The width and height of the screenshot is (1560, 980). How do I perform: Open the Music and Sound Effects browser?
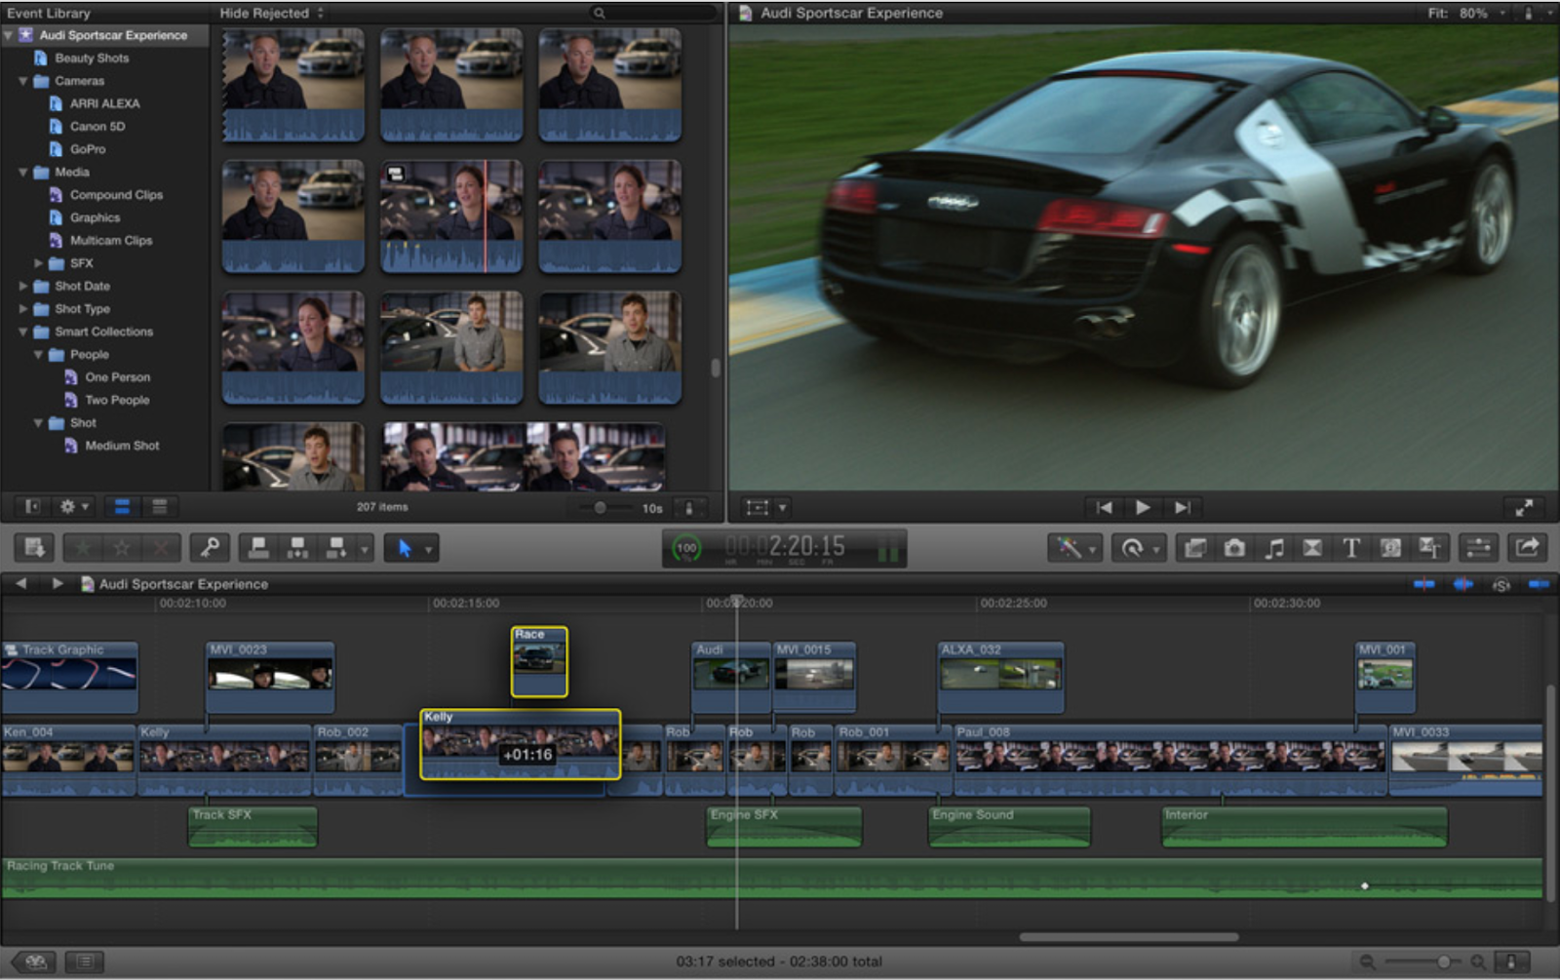[1274, 547]
